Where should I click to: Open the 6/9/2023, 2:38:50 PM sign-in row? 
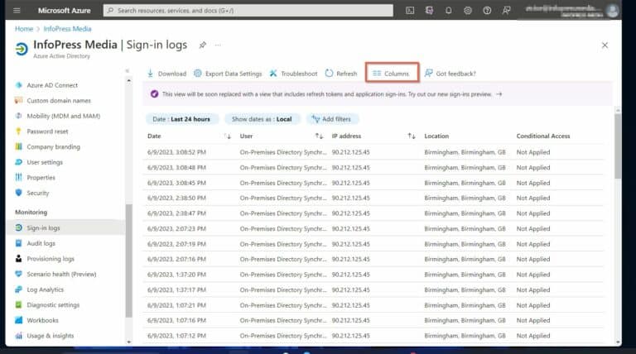(373, 198)
